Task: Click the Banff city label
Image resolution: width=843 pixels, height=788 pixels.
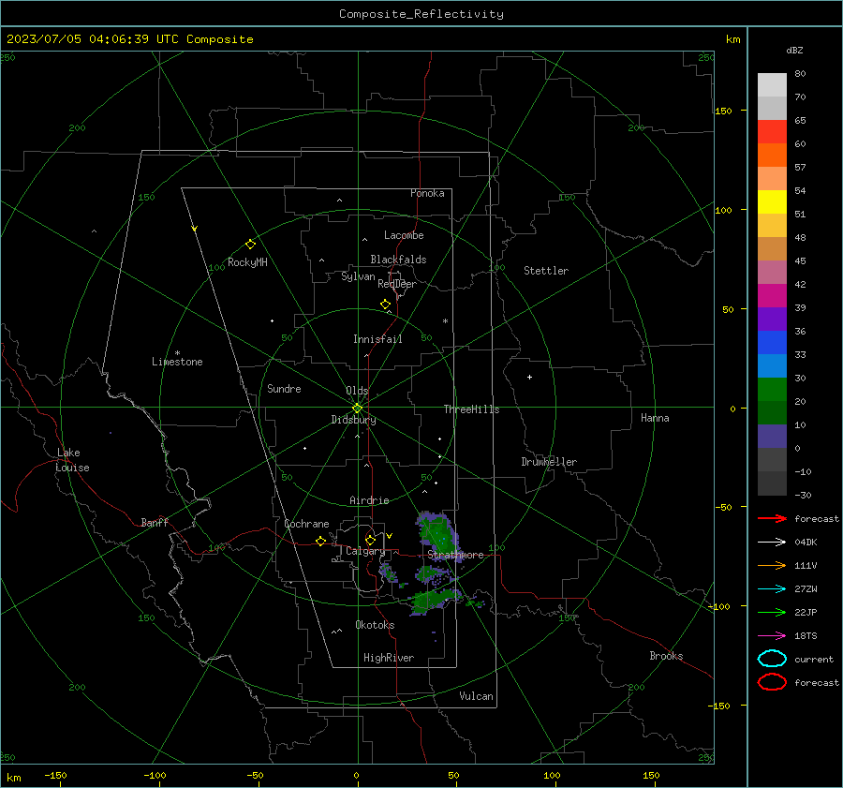Action: (x=155, y=522)
